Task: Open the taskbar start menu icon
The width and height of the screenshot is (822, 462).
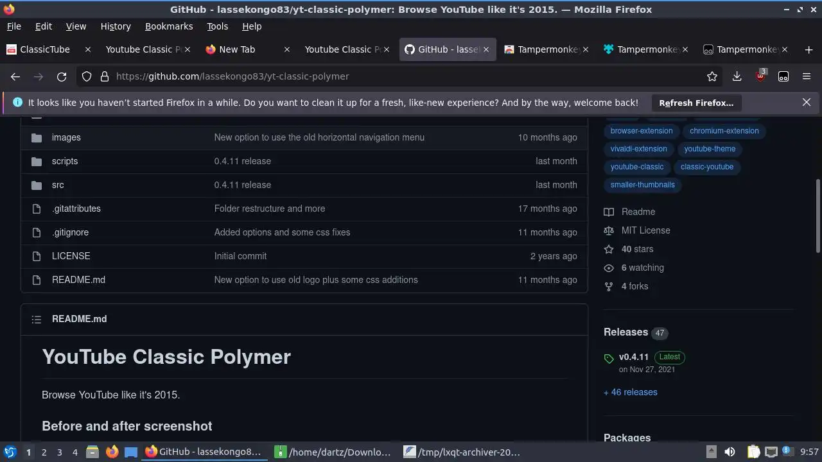Action: pyautogui.click(x=10, y=452)
